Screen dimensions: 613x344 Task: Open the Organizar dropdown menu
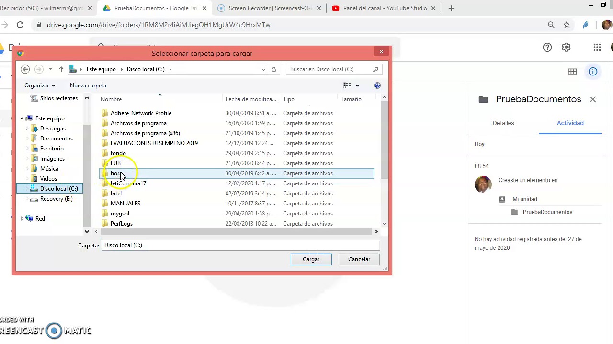[x=40, y=86]
